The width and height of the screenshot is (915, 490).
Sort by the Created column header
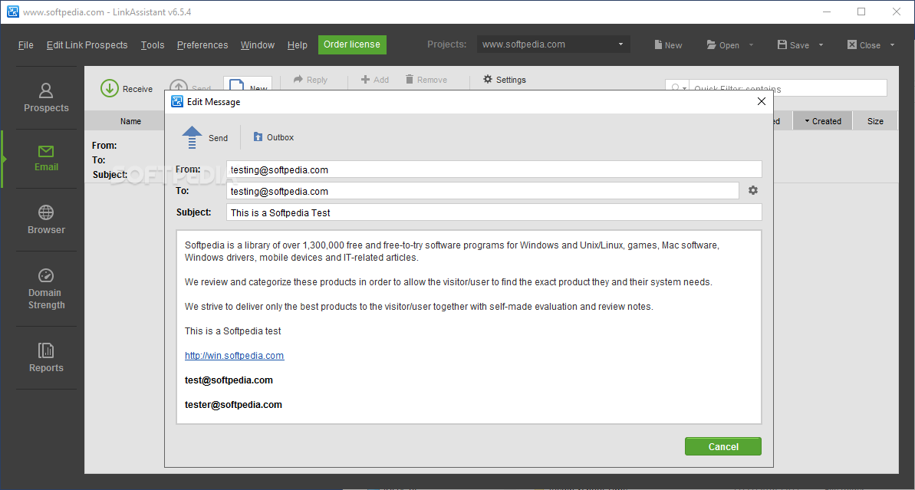[x=822, y=120]
